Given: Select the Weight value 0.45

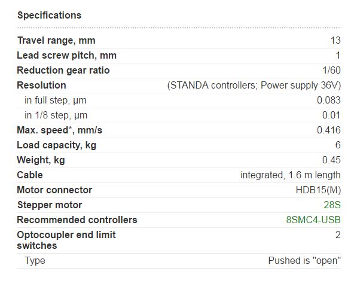Looking at the screenshot, I should tap(331, 160).
